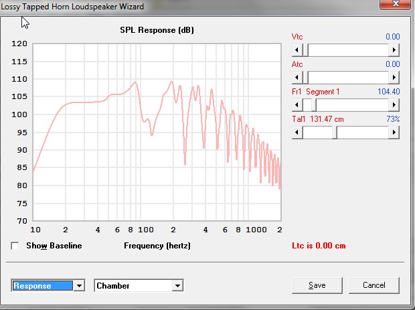415x310 pixels.
Task: Increase Vtc with right scroll arrow
Action: [394, 50]
